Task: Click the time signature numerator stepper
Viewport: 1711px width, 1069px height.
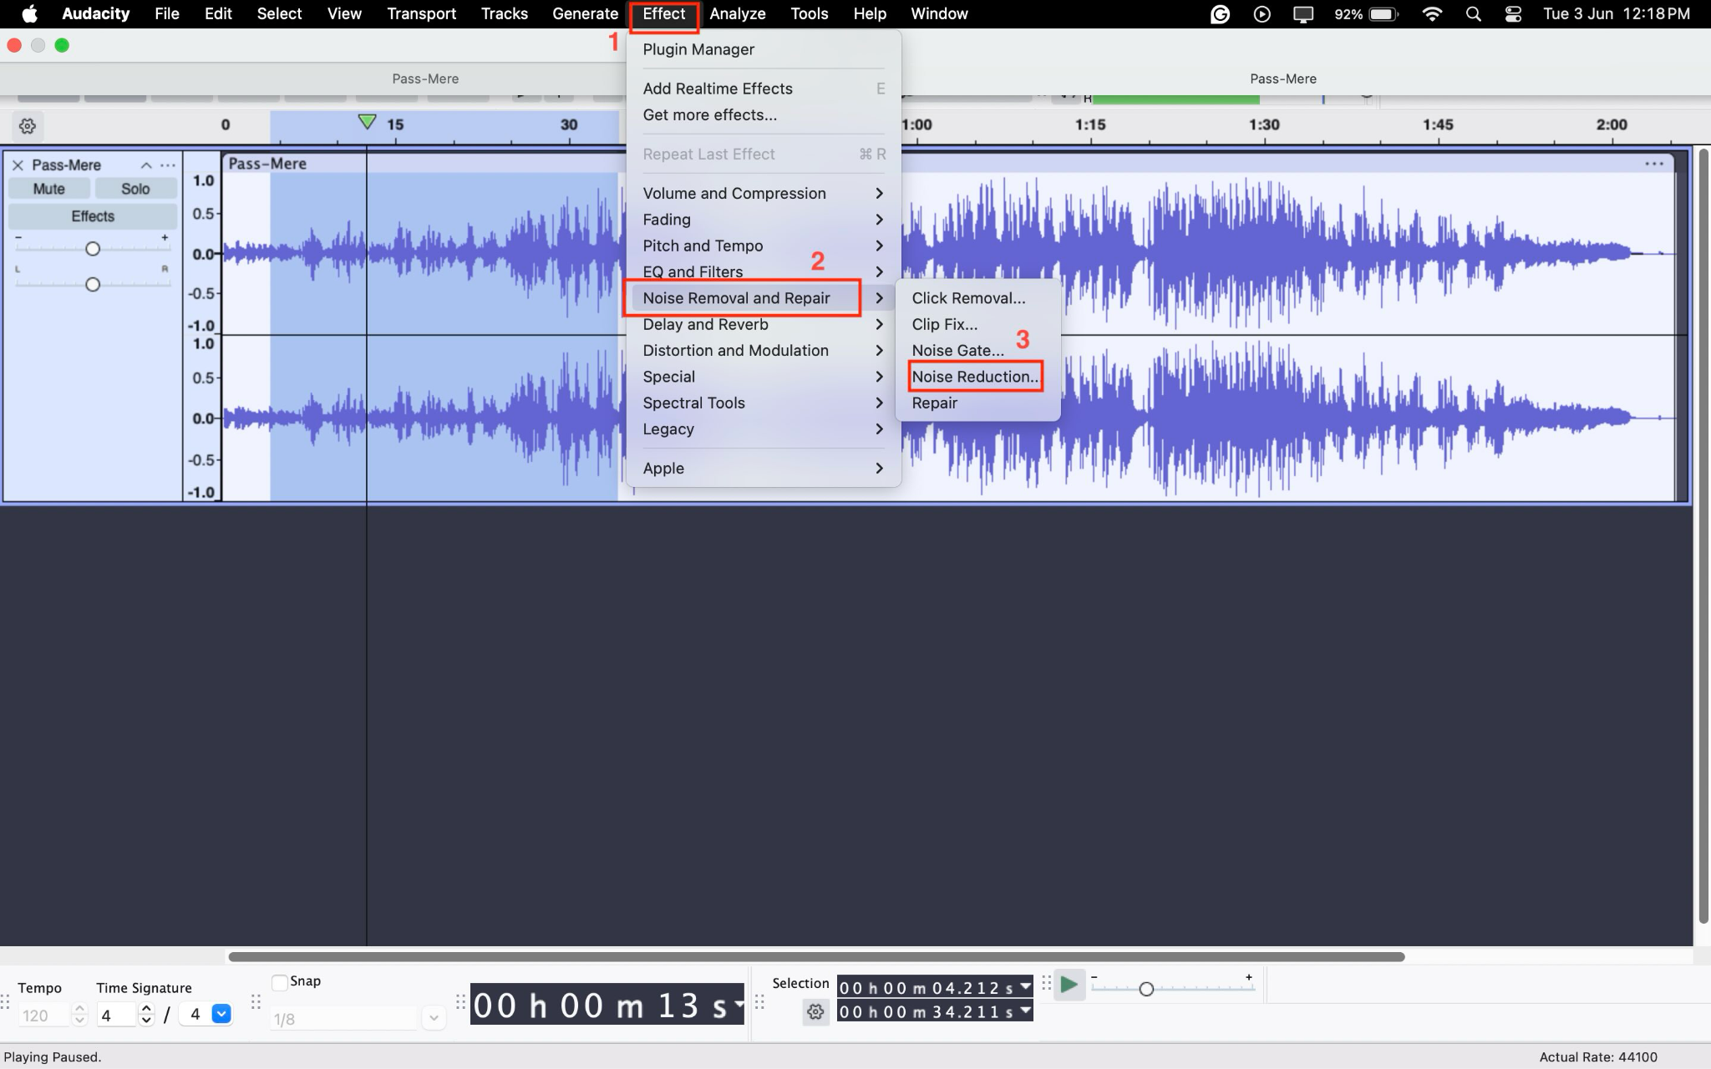Action: click(146, 1015)
